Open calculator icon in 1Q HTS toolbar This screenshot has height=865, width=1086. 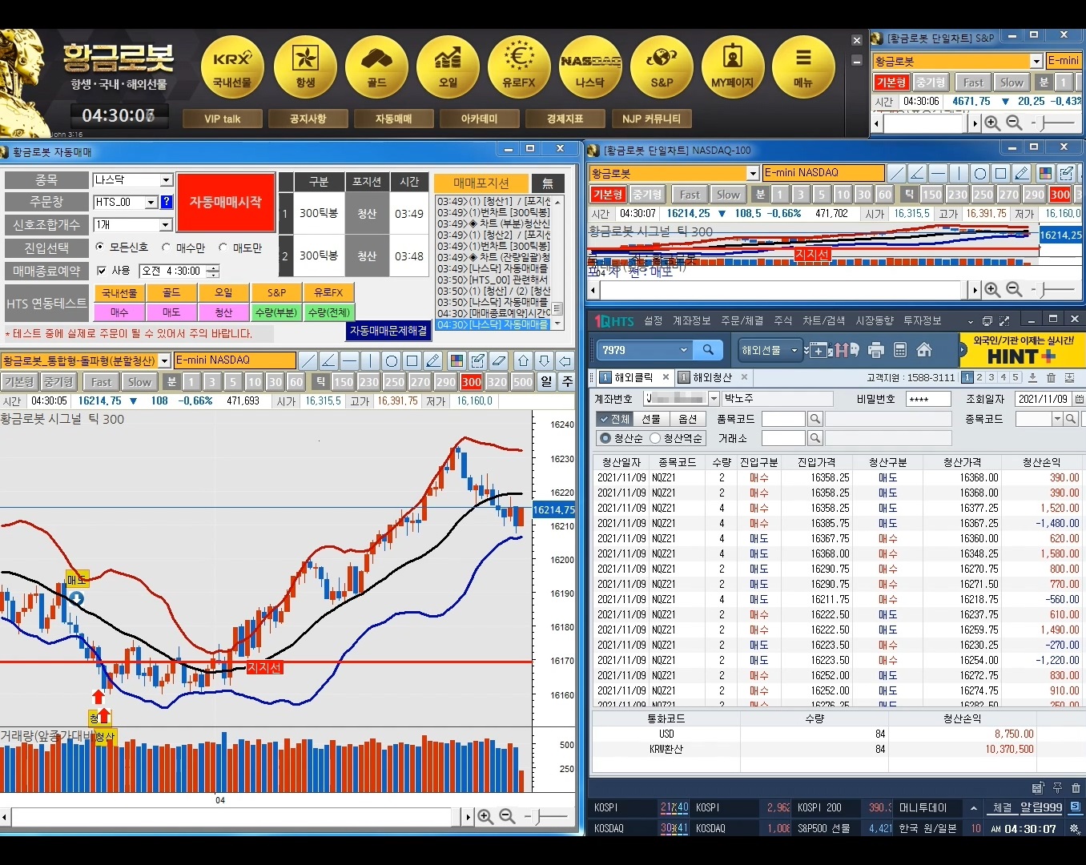[x=900, y=350]
